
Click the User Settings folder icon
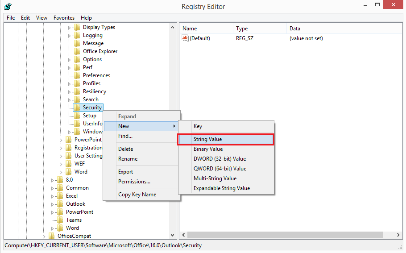point(68,156)
